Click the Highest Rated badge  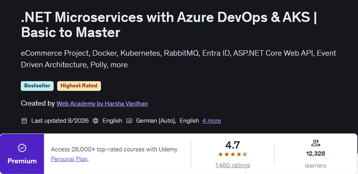(x=79, y=86)
